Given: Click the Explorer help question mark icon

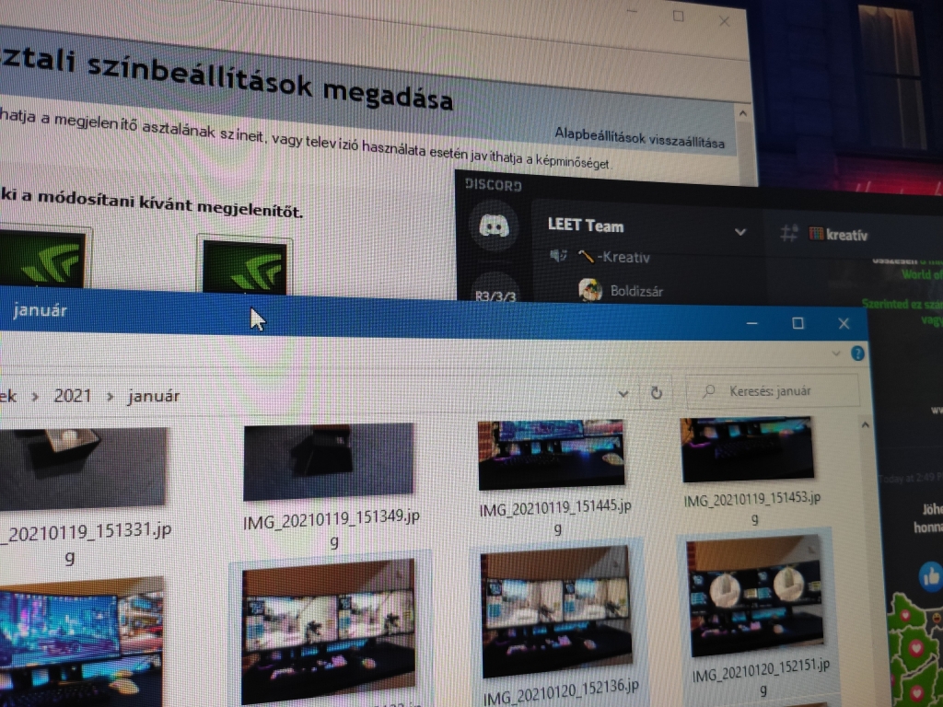Looking at the screenshot, I should pyautogui.click(x=857, y=353).
